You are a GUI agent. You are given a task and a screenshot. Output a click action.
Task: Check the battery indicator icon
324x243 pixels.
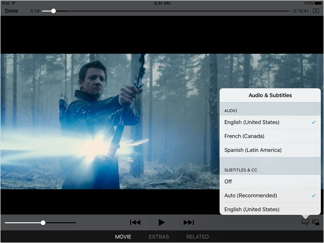click(x=319, y=3)
